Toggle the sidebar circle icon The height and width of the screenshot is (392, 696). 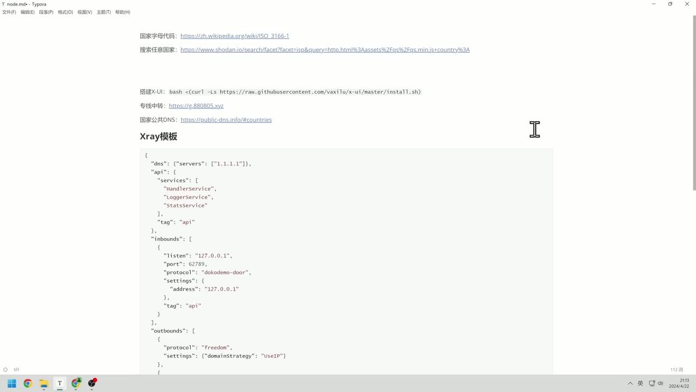click(5, 370)
